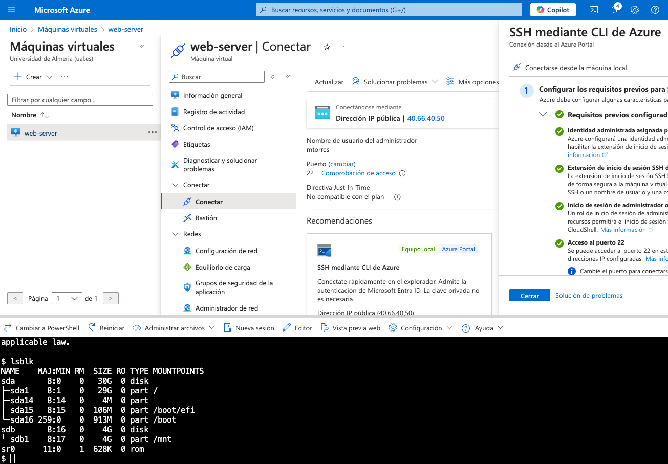668x464 pixels.
Task: Open the Cloud Shell Editor
Action: (297, 328)
